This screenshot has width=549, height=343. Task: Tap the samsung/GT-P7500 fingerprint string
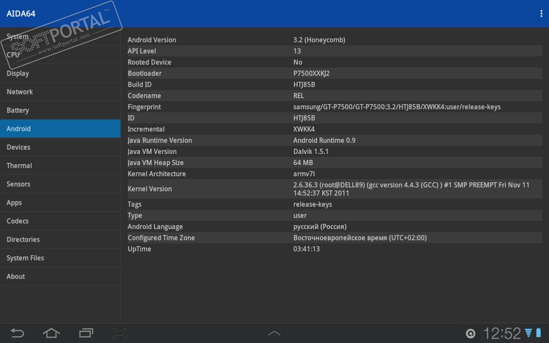pyautogui.click(x=397, y=107)
